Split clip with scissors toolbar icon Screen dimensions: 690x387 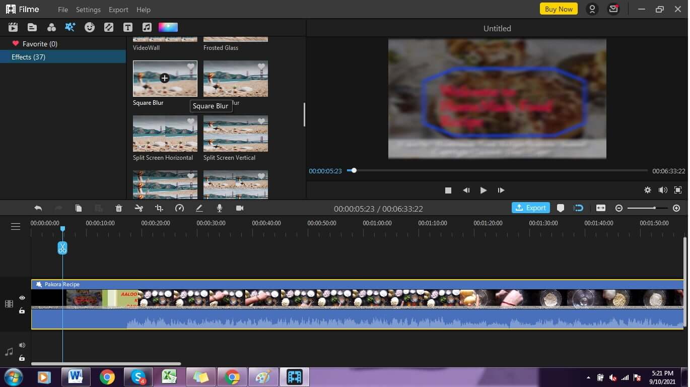[x=139, y=208]
